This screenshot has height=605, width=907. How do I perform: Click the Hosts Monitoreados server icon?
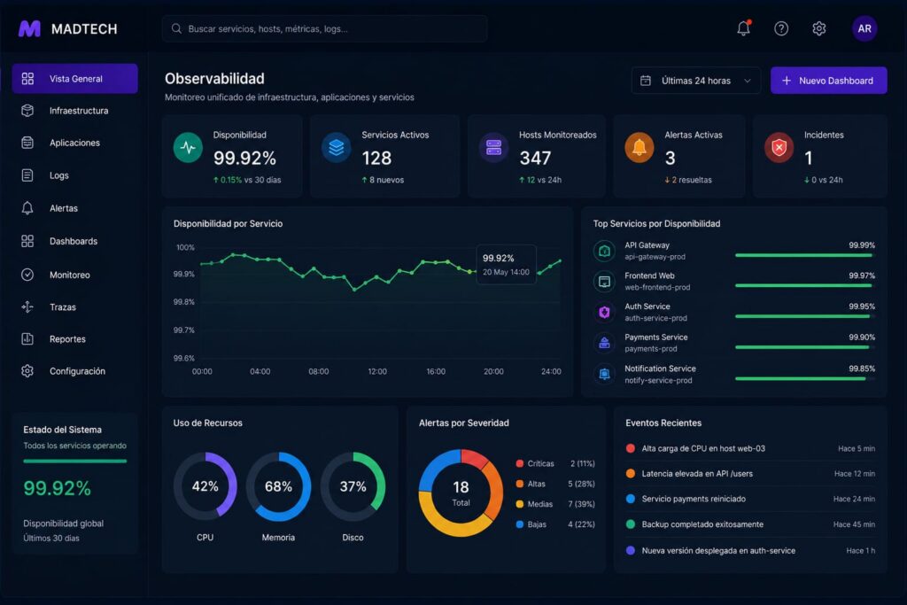[x=493, y=148]
